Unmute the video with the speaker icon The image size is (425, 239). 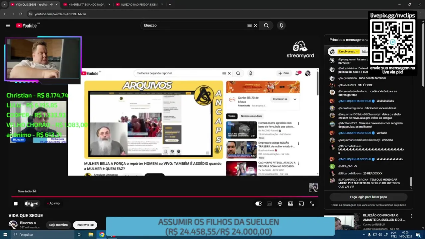27,203
